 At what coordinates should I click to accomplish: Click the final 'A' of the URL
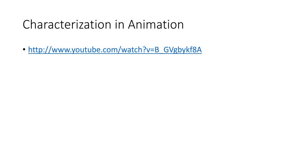tap(199, 50)
